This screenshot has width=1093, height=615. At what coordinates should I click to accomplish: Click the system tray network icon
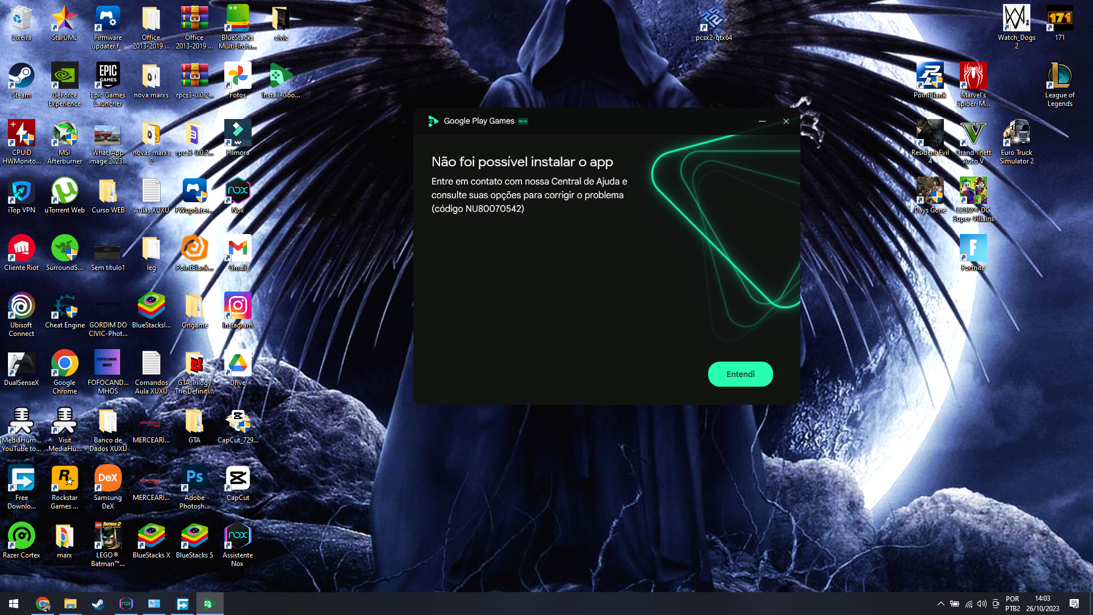point(969,604)
